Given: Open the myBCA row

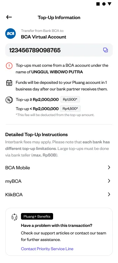Looking at the screenshot, I should 59,181.
